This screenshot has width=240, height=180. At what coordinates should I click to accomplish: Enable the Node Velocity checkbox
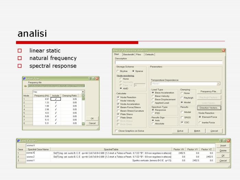[x=118, y=101]
